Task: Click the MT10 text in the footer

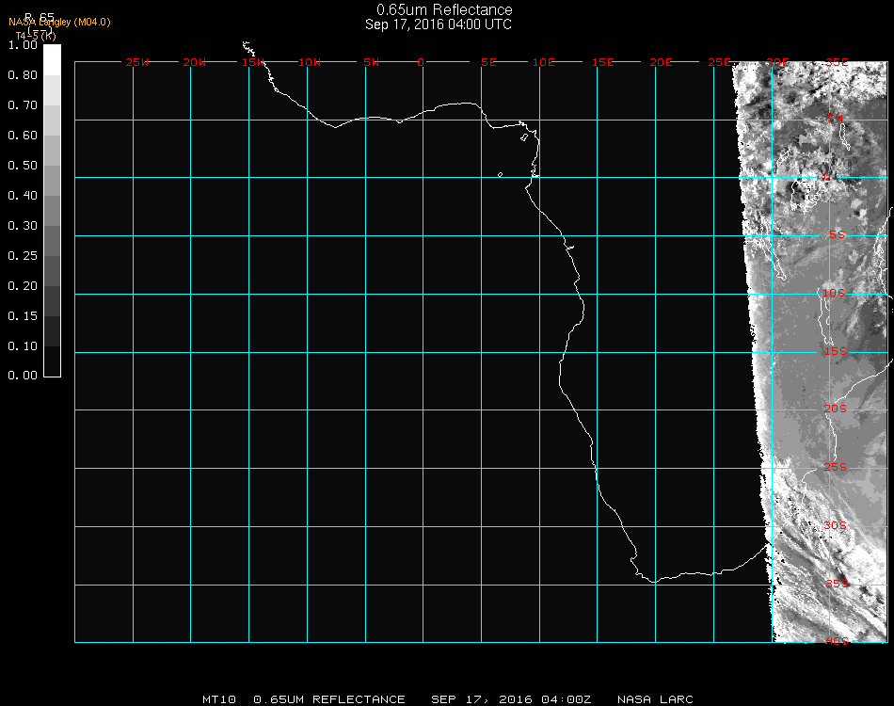Action: click(x=218, y=699)
